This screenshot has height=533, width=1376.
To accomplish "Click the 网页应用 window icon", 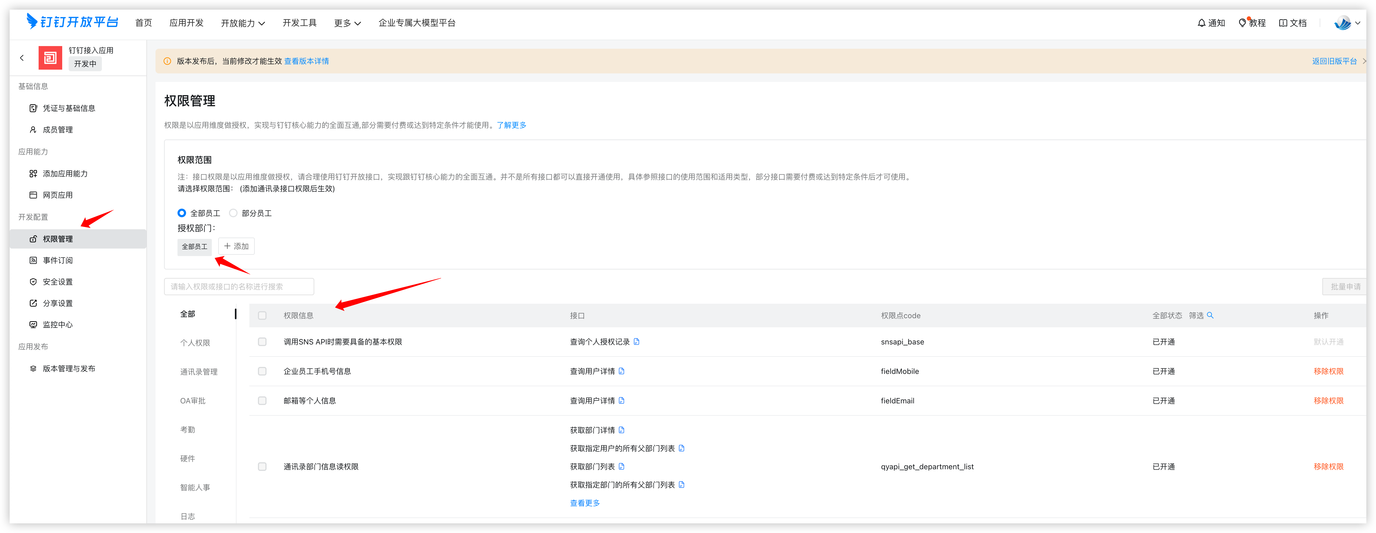I will 33,195.
